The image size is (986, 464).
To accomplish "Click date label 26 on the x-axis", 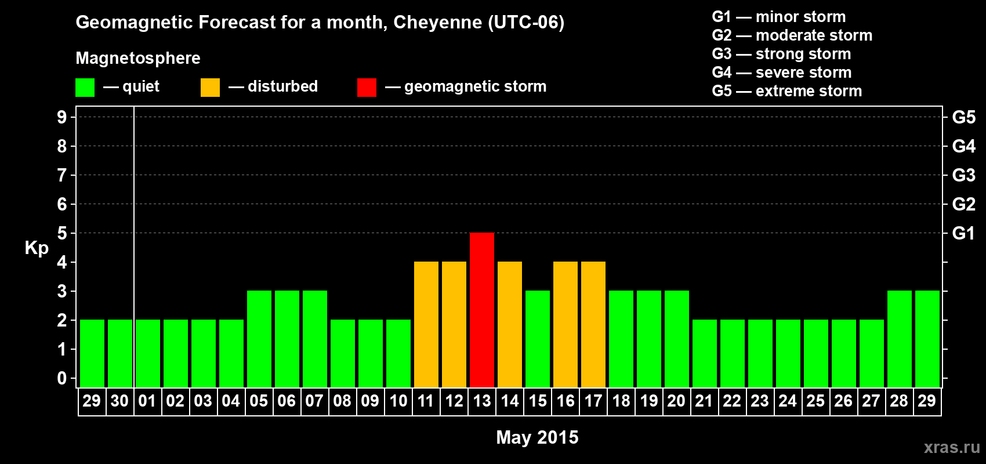I will [843, 401].
